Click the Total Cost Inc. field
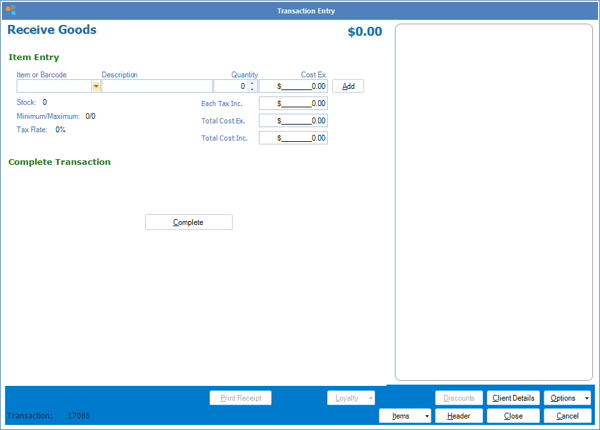600x430 pixels. pos(293,138)
